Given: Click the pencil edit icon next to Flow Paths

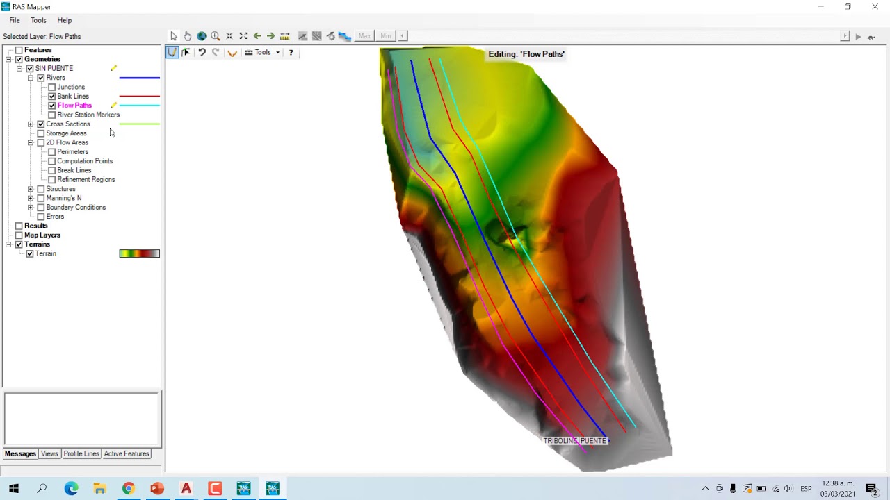Looking at the screenshot, I should tap(114, 106).
